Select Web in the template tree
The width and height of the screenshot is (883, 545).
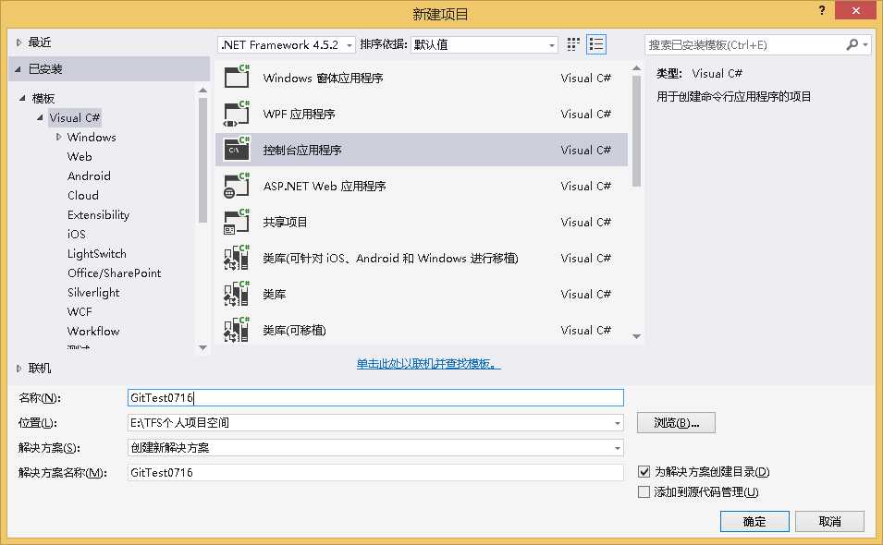(80, 156)
